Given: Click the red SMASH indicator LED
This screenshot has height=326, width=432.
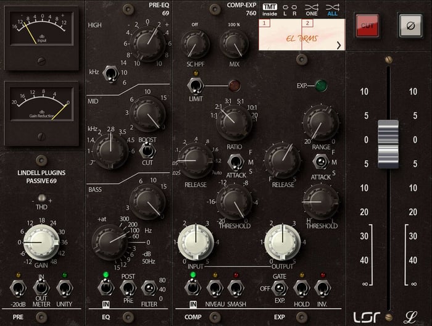Looking at the screenshot, I should [236, 275].
